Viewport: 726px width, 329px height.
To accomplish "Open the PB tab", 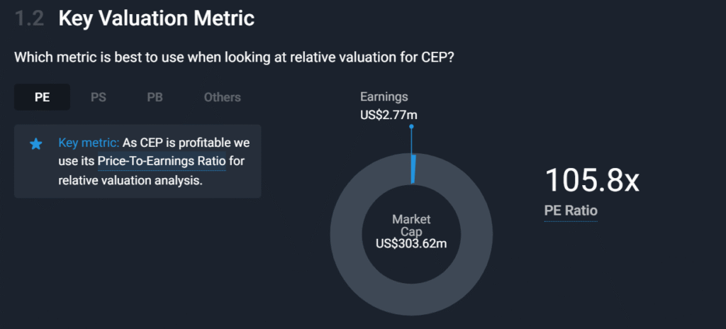I will (x=155, y=97).
